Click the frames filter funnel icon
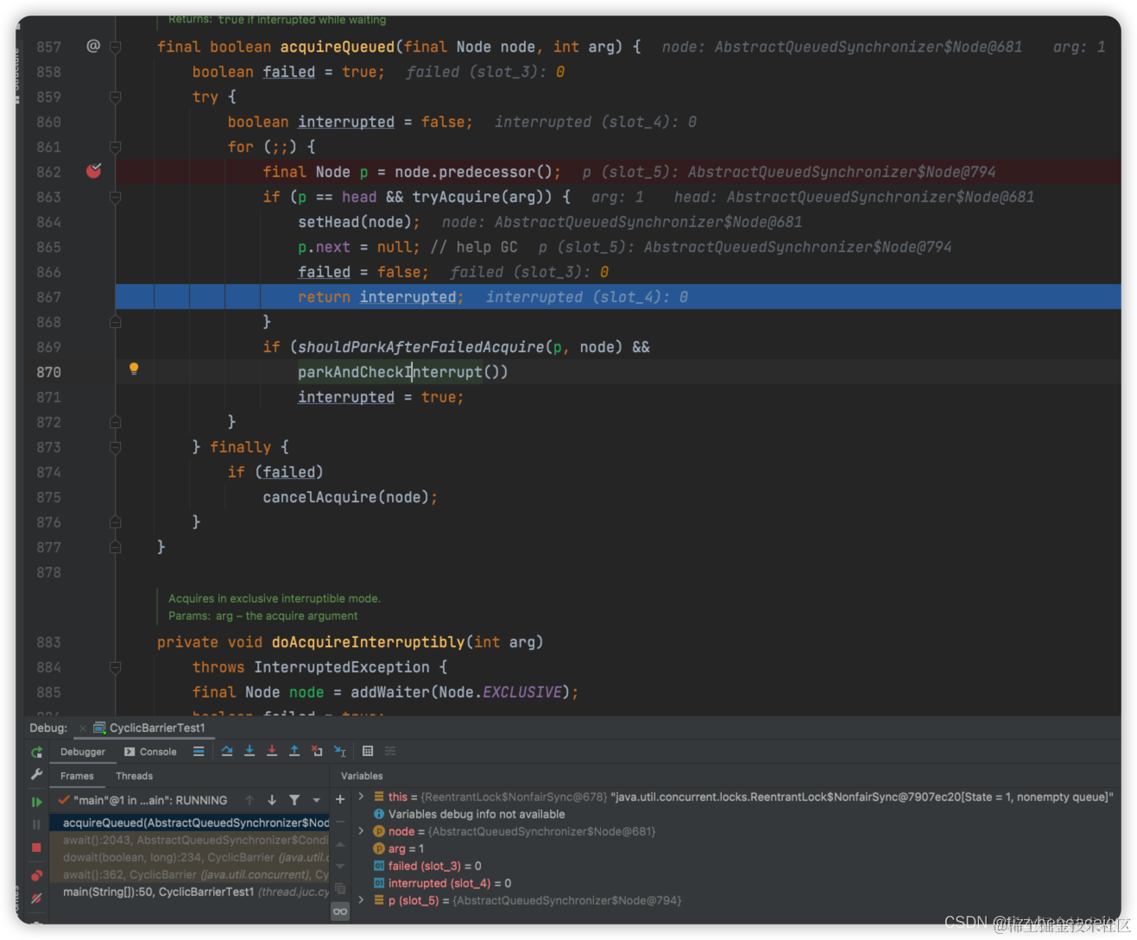This screenshot has height=940, width=1137. (294, 800)
